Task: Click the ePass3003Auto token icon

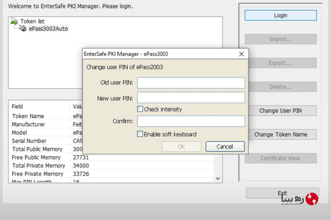Action: click(23, 28)
